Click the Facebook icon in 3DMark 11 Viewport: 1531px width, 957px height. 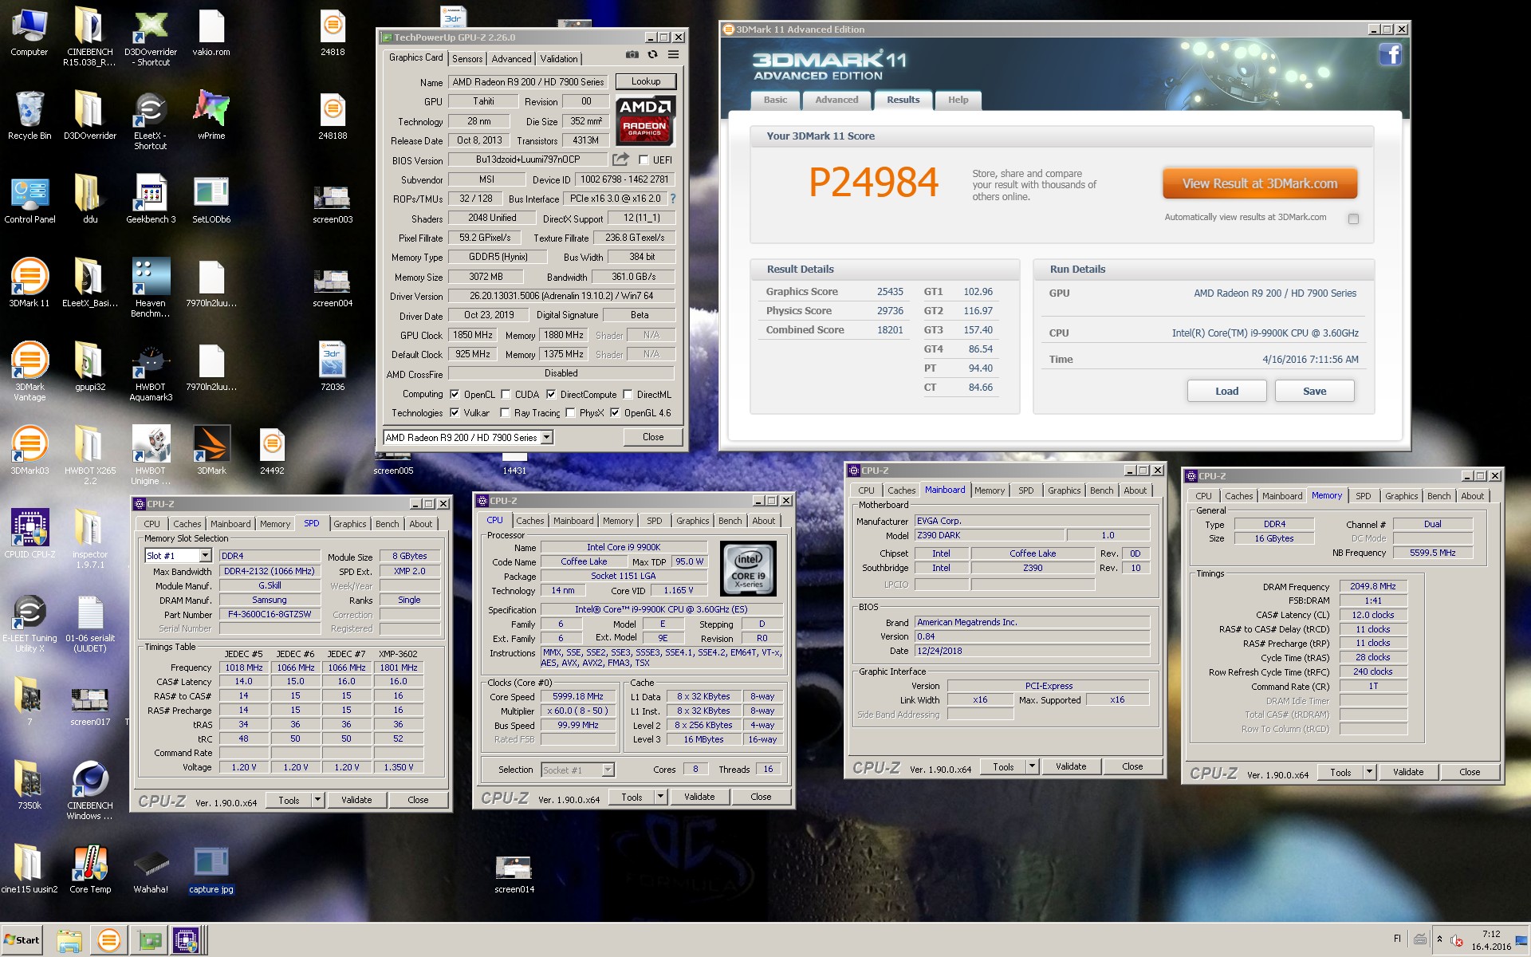tap(1390, 54)
